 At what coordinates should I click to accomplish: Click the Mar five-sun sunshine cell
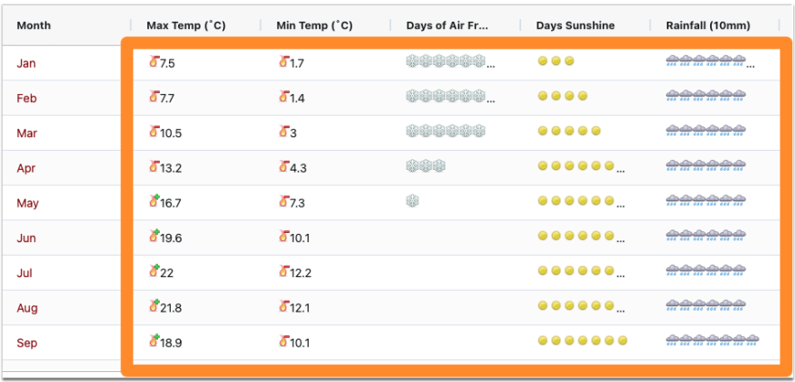click(569, 131)
